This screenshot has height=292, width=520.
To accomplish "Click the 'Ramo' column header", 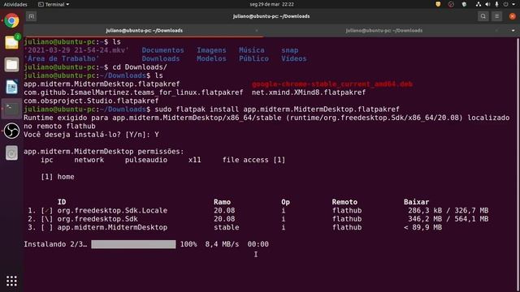I will pyautogui.click(x=222, y=202).
